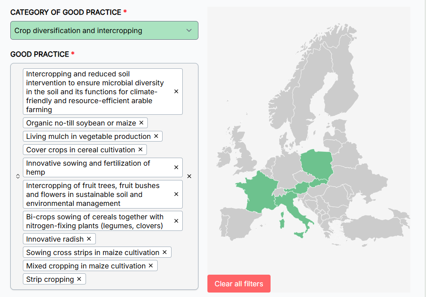Select Poland on the map

317,163
